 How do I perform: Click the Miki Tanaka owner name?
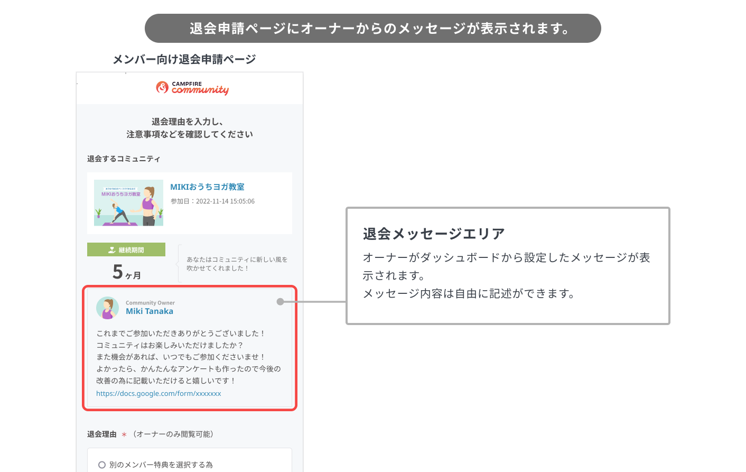tap(150, 311)
